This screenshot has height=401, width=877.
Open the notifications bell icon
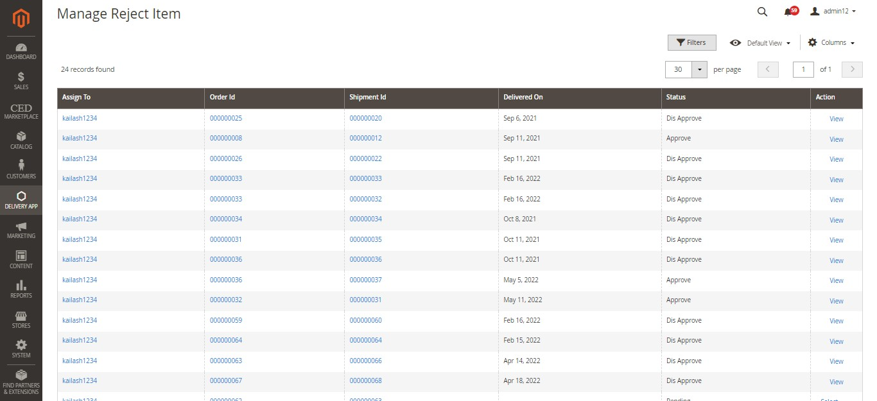click(789, 12)
